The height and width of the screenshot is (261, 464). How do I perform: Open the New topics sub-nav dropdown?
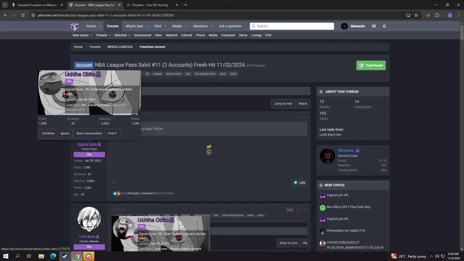pos(91,35)
